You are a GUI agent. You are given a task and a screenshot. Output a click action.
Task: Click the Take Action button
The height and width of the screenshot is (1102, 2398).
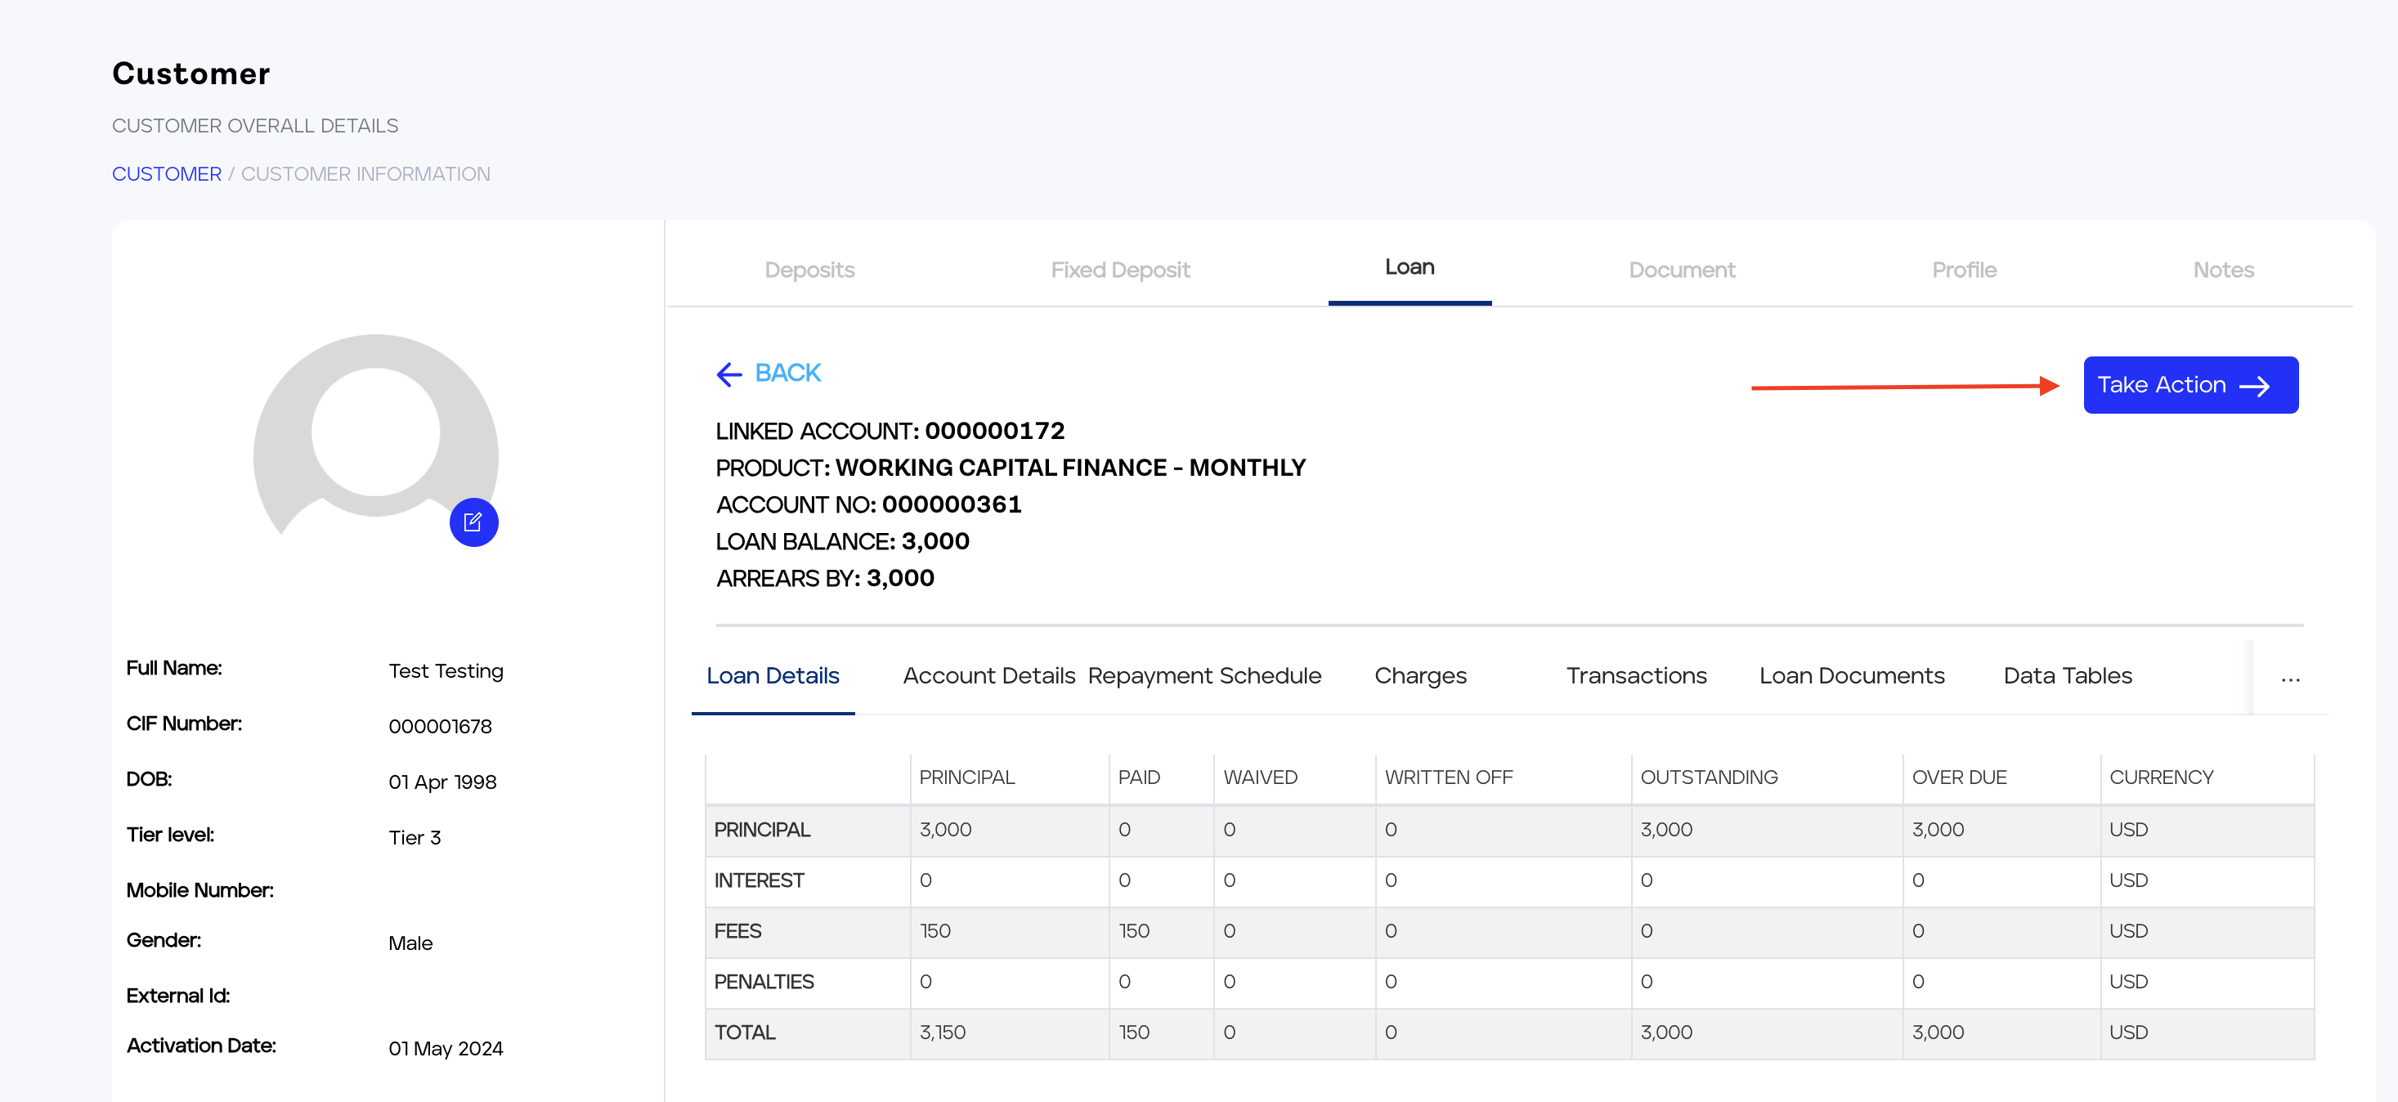tap(2190, 384)
